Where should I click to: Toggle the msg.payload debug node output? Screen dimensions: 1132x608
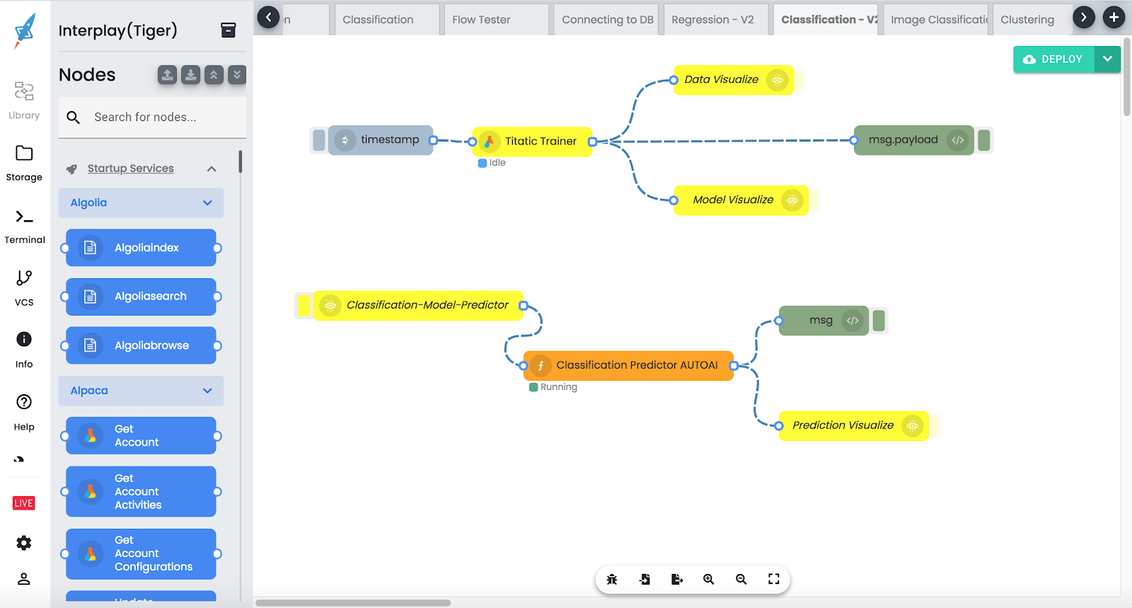983,140
